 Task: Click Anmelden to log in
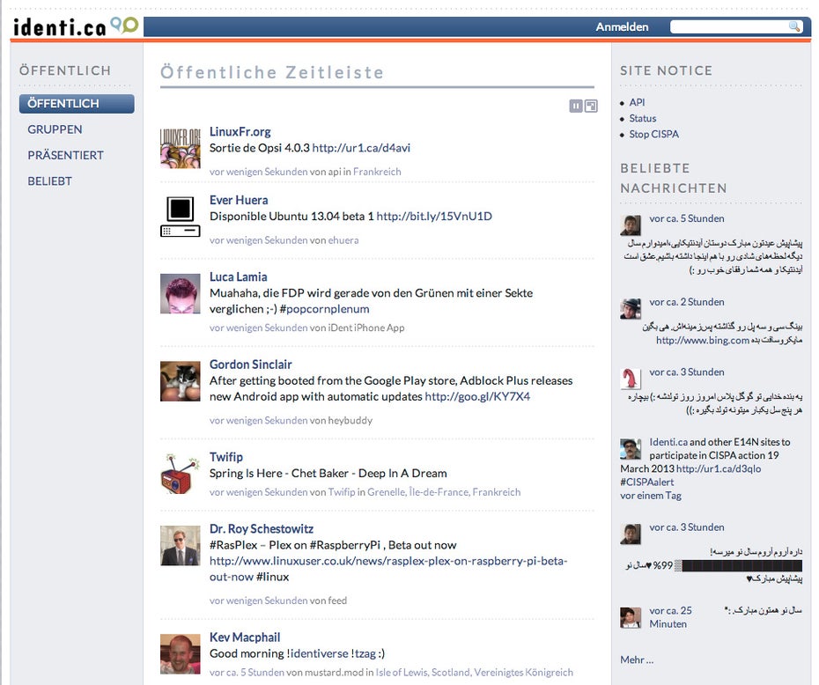622,26
